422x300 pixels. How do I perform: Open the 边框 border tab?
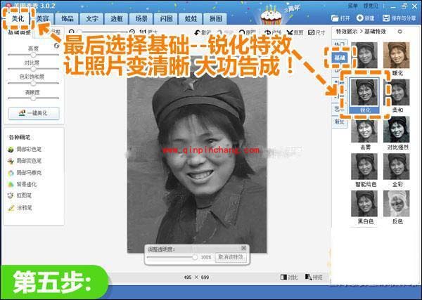[x=117, y=18]
